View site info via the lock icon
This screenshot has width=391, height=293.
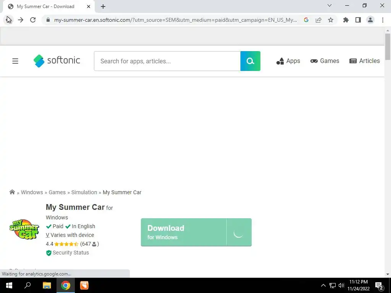(x=48, y=20)
